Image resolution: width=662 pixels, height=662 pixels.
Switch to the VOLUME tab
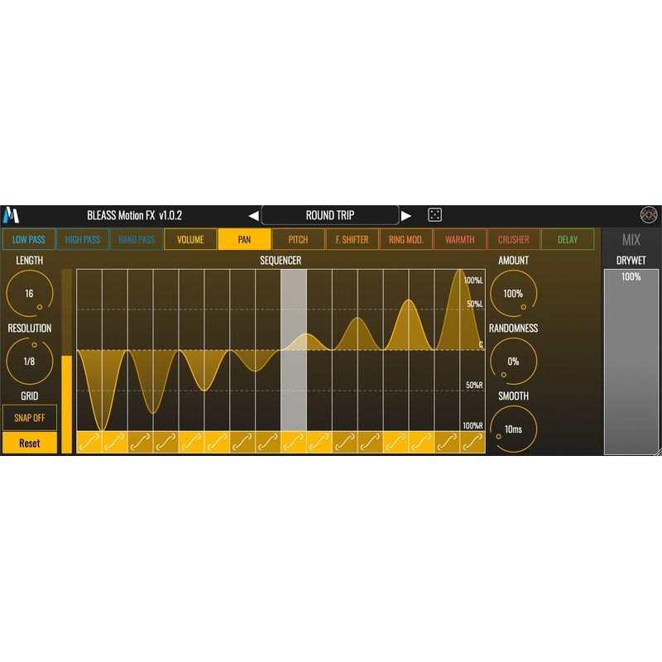pyautogui.click(x=191, y=239)
